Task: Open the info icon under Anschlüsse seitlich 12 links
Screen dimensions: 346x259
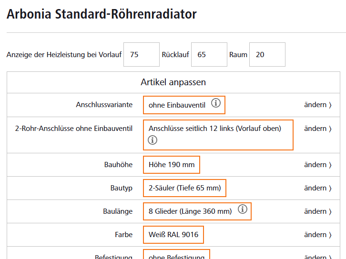Action: 153,140
